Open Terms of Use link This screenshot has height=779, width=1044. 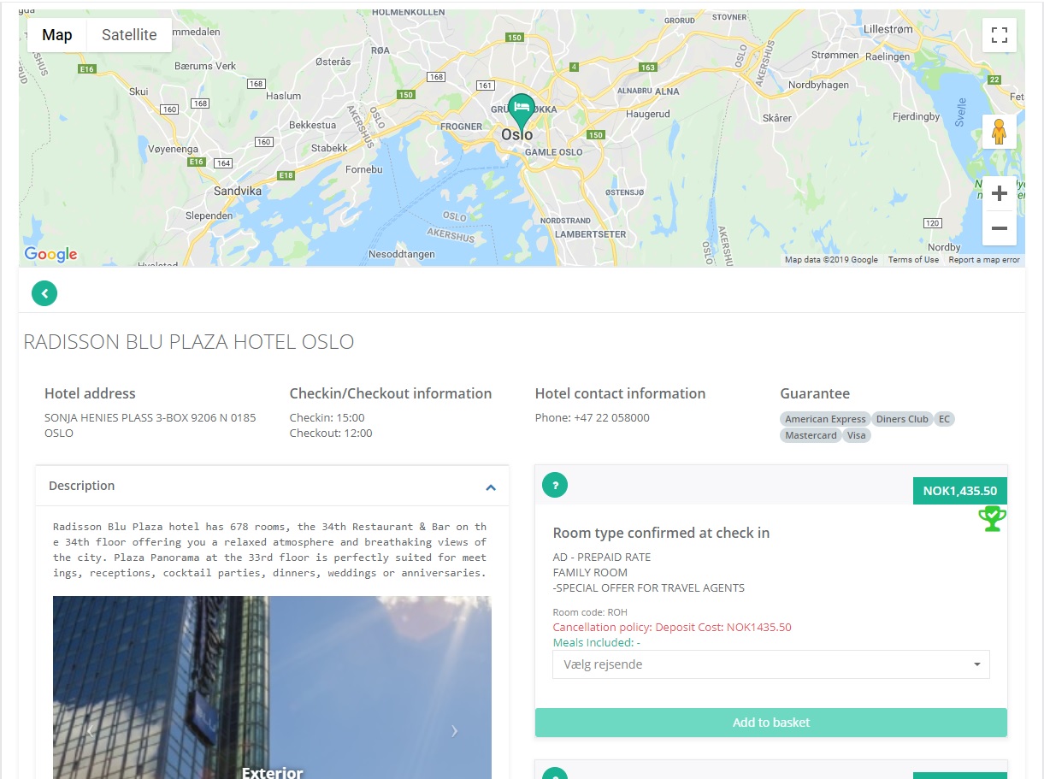913,260
